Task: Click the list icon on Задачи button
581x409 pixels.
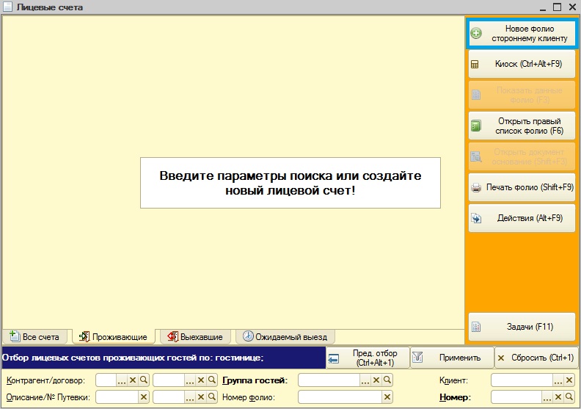Action: pos(476,327)
